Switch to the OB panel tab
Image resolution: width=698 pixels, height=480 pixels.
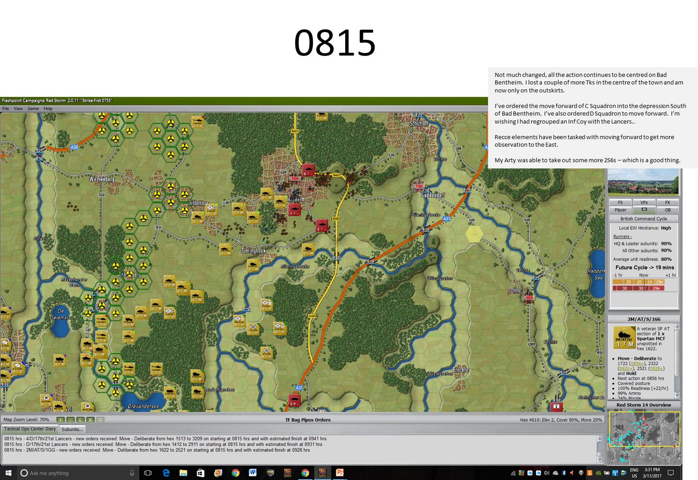click(x=667, y=210)
